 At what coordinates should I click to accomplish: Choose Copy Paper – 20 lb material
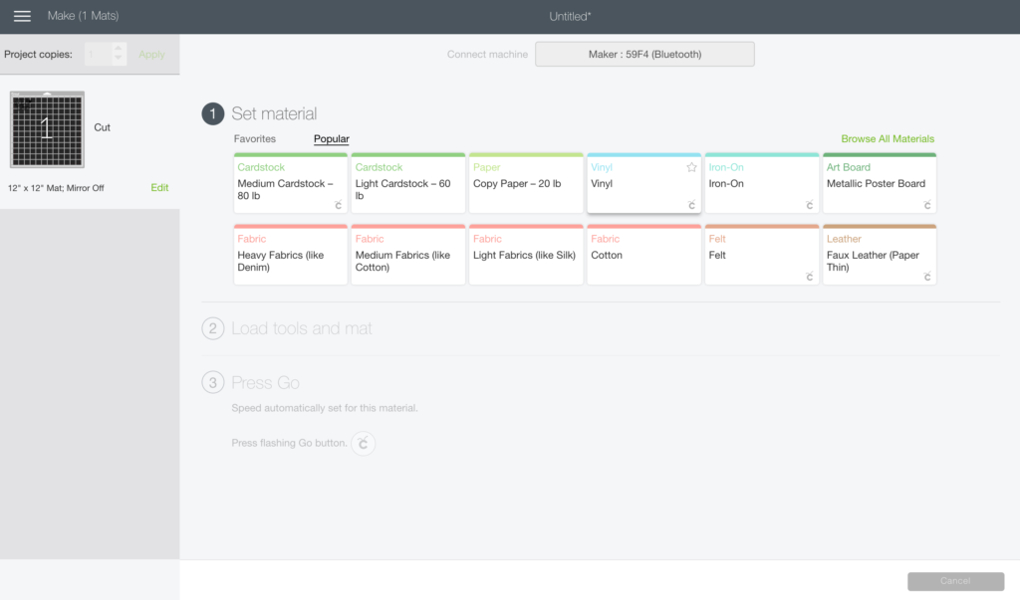[526, 183]
